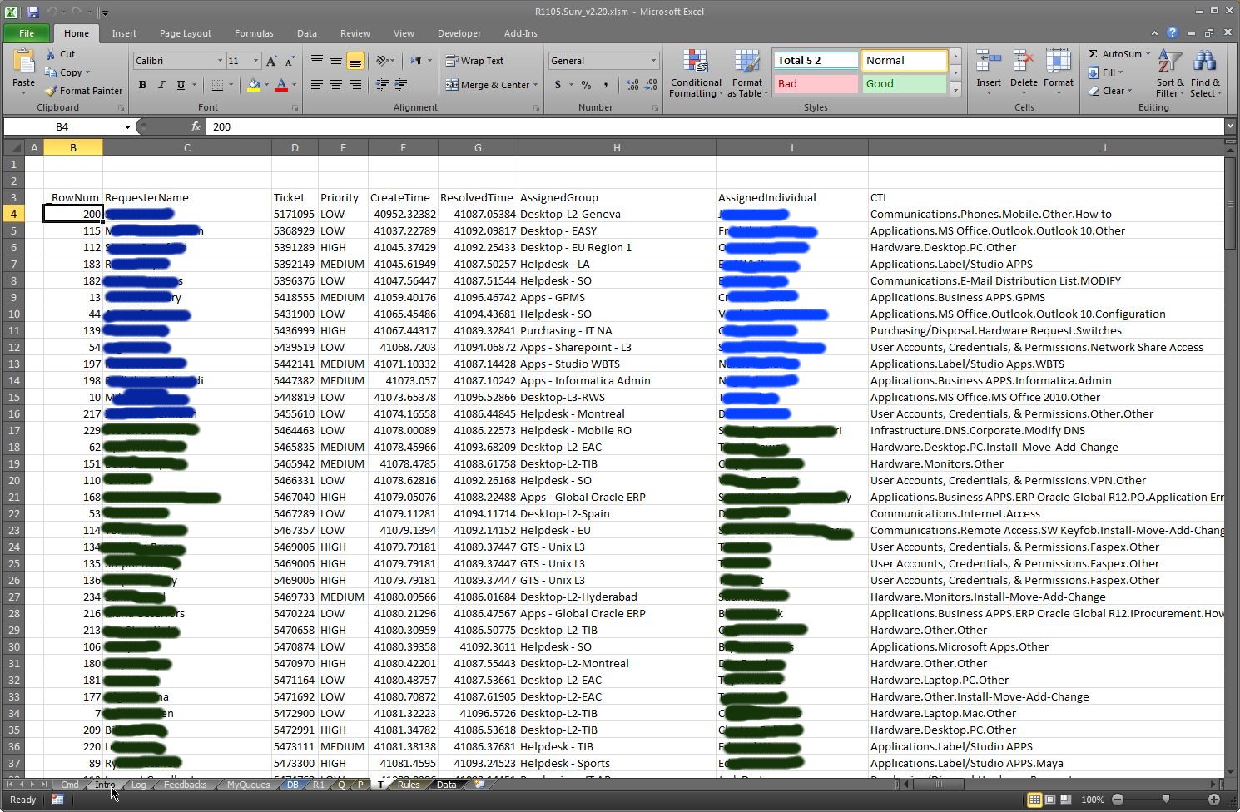Switch to Page Break Preview in status bar
1240x812 pixels.
click(1066, 800)
